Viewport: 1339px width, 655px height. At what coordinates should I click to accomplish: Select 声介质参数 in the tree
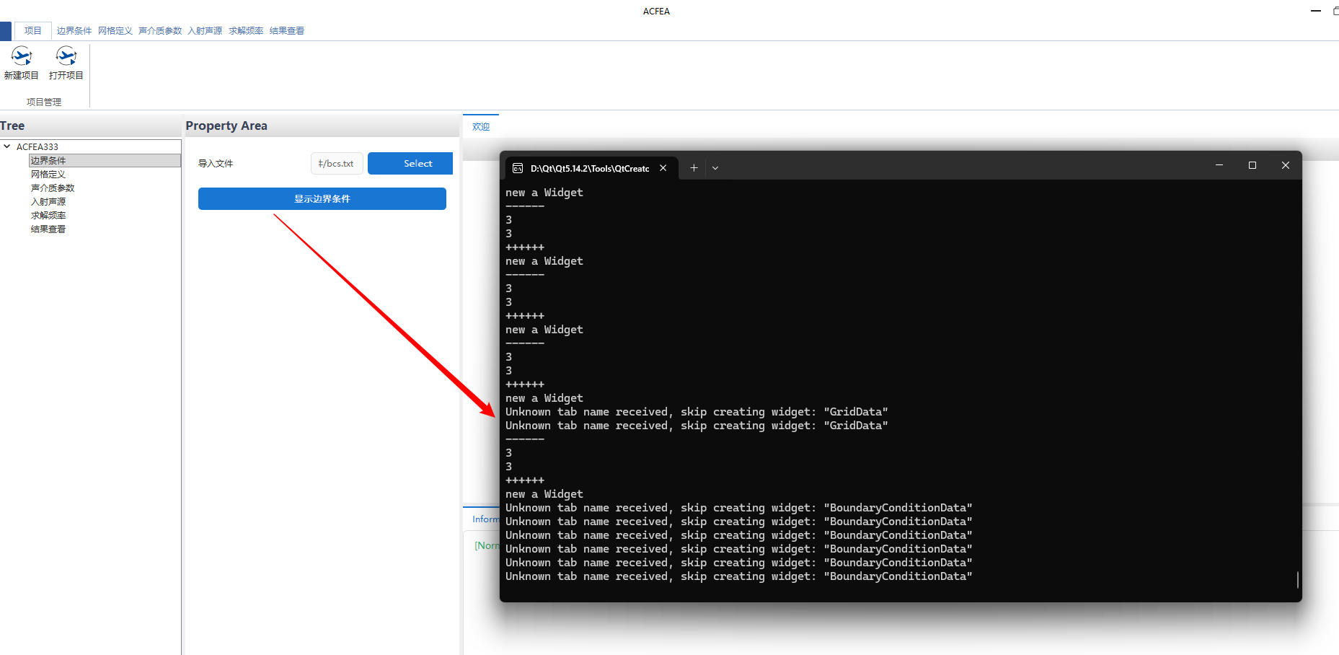[53, 188]
